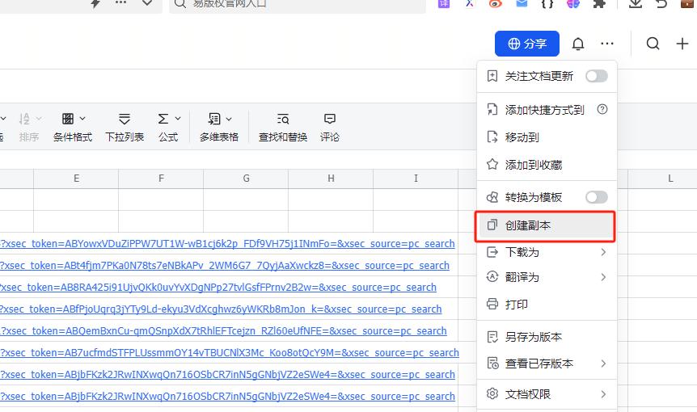Open link containing ABYowxVDuZiPPW7UT1W token
The height and width of the screenshot is (412, 697).
point(227,244)
